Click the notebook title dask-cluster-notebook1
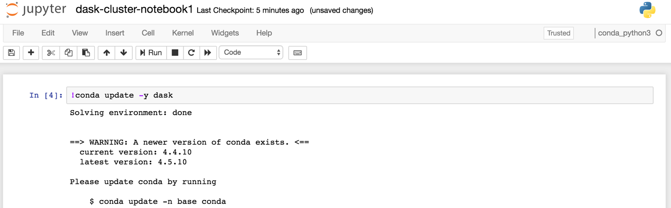The image size is (671, 208). [x=134, y=10]
